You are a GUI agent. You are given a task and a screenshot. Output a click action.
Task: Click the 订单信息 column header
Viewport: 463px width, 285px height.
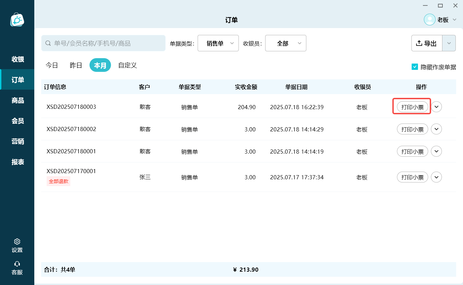pos(55,87)
